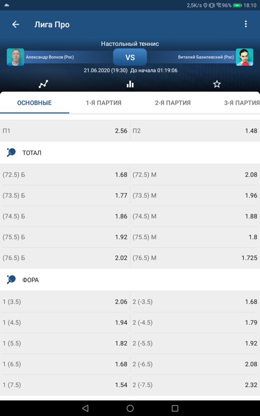Collapse the ТОТАЛ section header
Screen dimensions: 260x416
(x=130, y=153)
